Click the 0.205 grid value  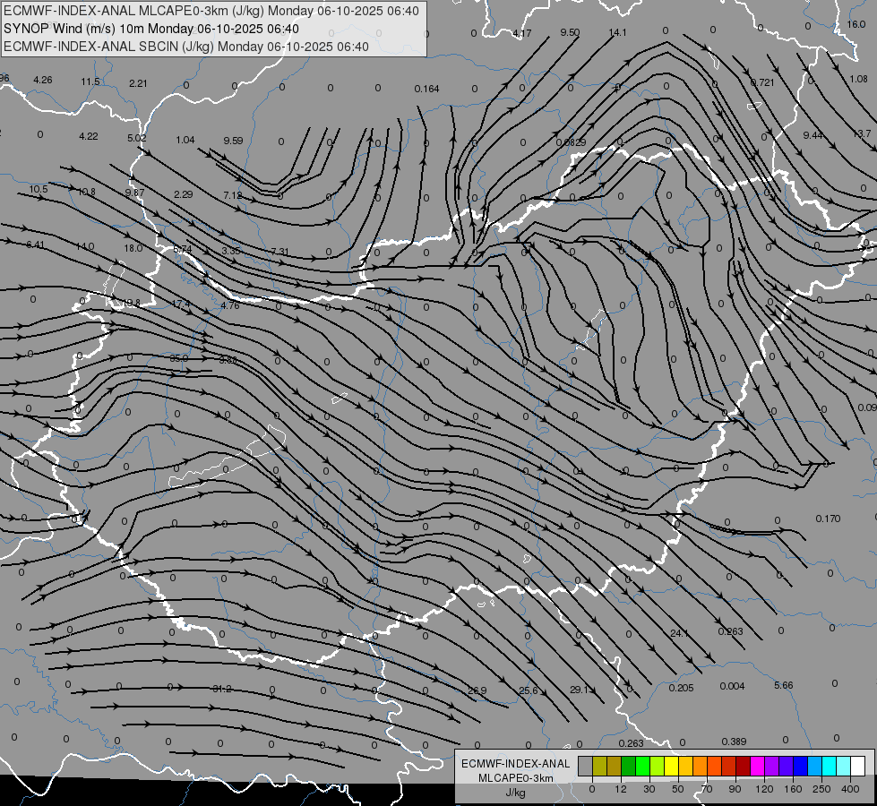(x=681, y=688)
